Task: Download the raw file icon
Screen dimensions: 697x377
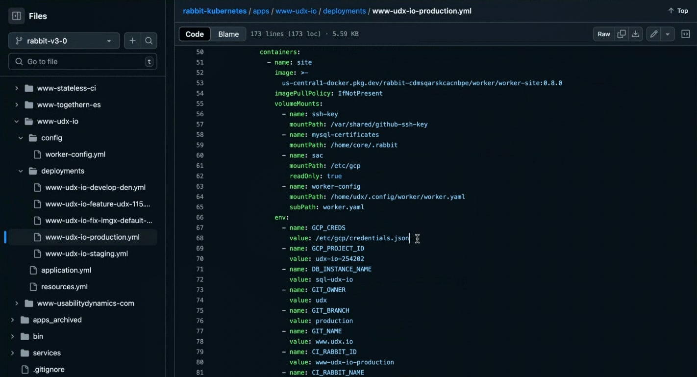Action: click(x=635, y=34)
